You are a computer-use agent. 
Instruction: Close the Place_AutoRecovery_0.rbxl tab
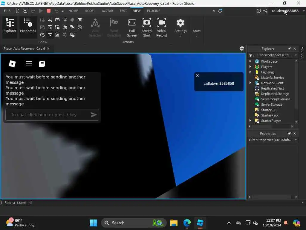(x=48, y=49)
